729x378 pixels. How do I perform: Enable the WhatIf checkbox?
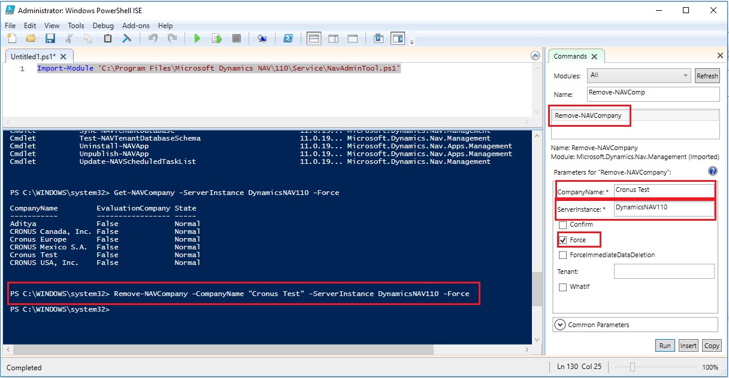coord(562,287)
